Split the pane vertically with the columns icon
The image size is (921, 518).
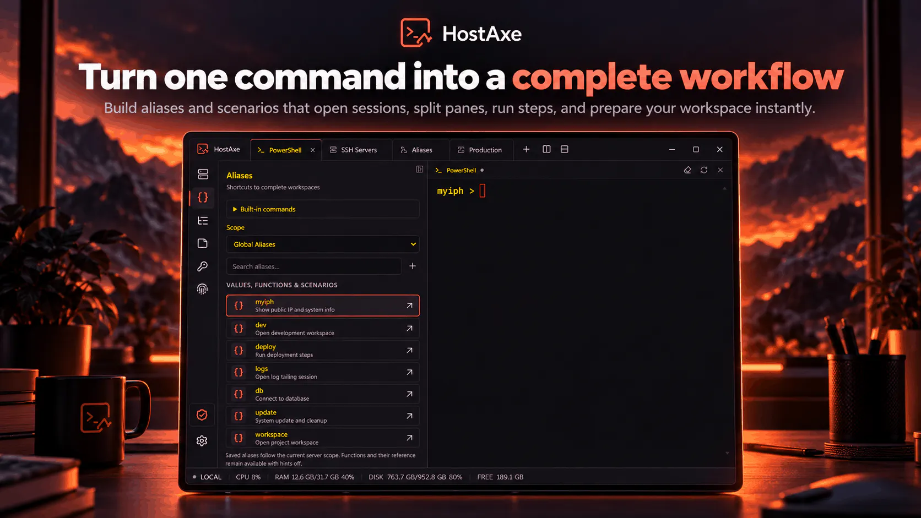(546, 149)
